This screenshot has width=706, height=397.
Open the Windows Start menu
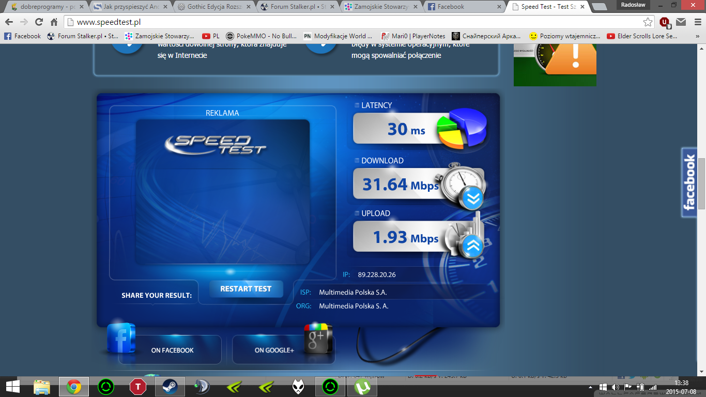coord(12,387)
